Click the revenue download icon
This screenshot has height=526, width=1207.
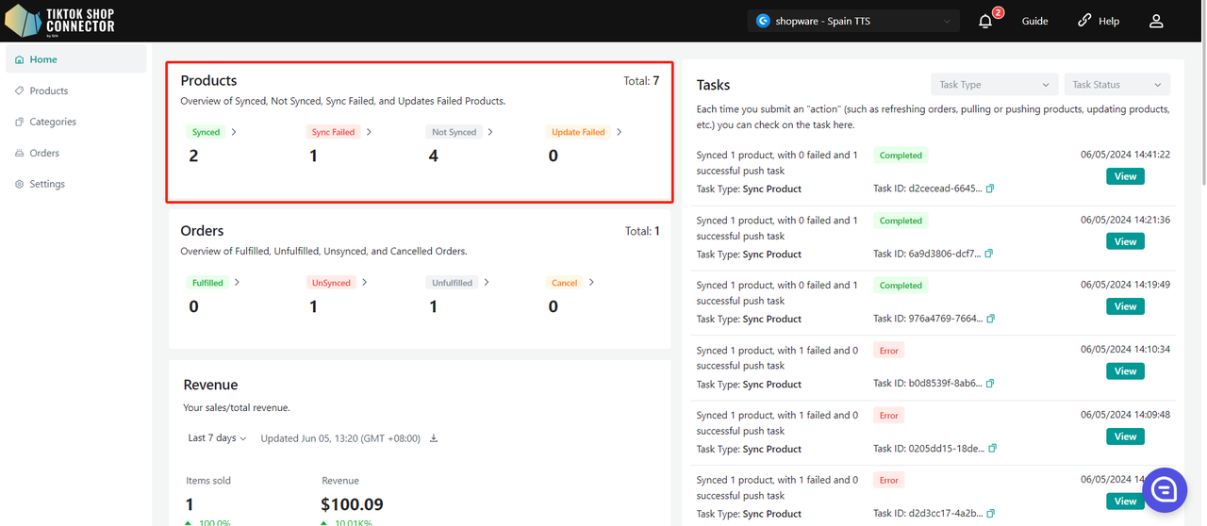click(434, 438)
